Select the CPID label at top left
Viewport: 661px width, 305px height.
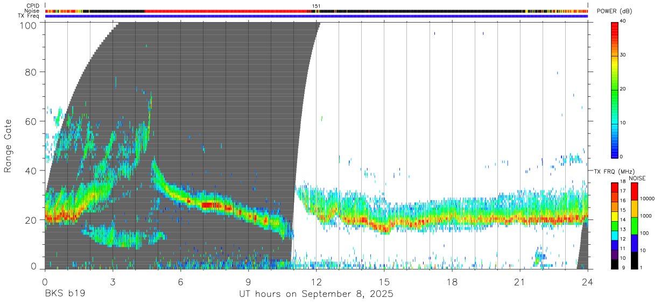pyautogui.click(x=33, y=6)
